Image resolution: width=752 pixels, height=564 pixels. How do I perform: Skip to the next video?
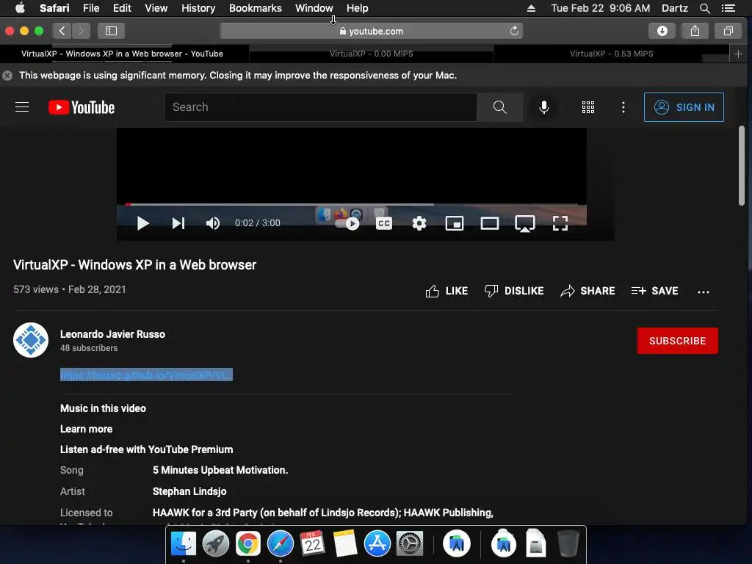[x=178, y=223]
